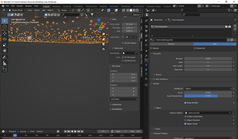Switch perspective/orthographic grid icon
Viewport: 238px width, 139px height.
point(104,49)
